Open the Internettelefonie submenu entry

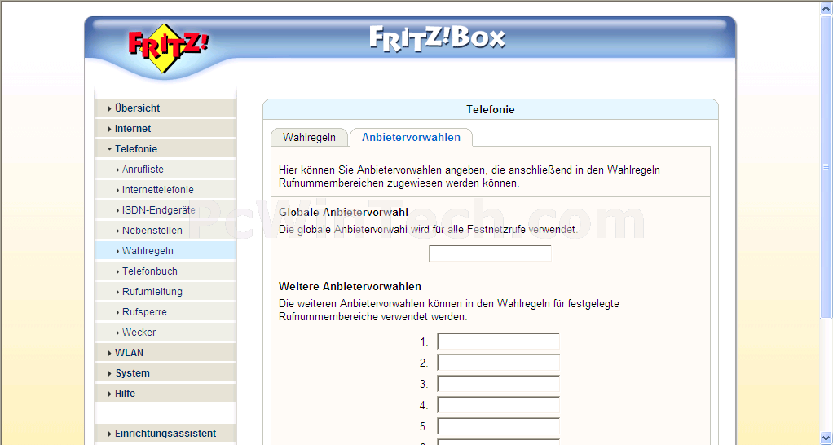pos(165,190)
